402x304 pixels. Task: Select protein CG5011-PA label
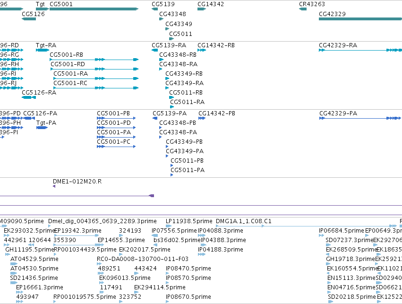pyautogui.click(x=188, y=170)
